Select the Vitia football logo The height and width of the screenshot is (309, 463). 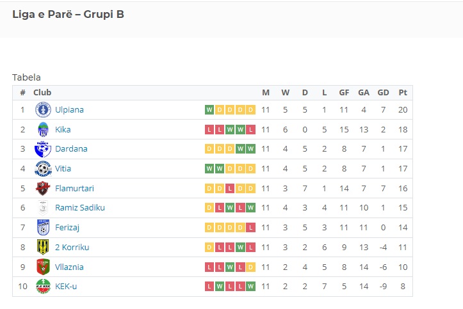point(43,169)
